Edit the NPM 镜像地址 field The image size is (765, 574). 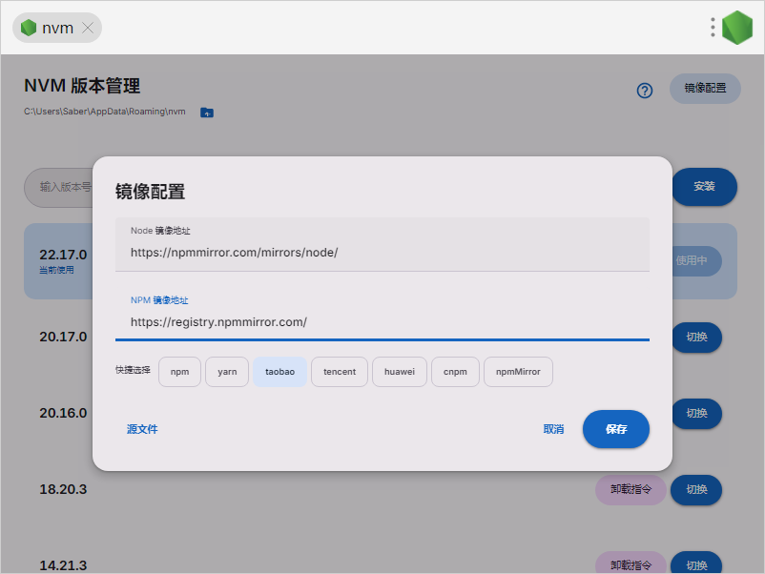[x=382, y=314]
